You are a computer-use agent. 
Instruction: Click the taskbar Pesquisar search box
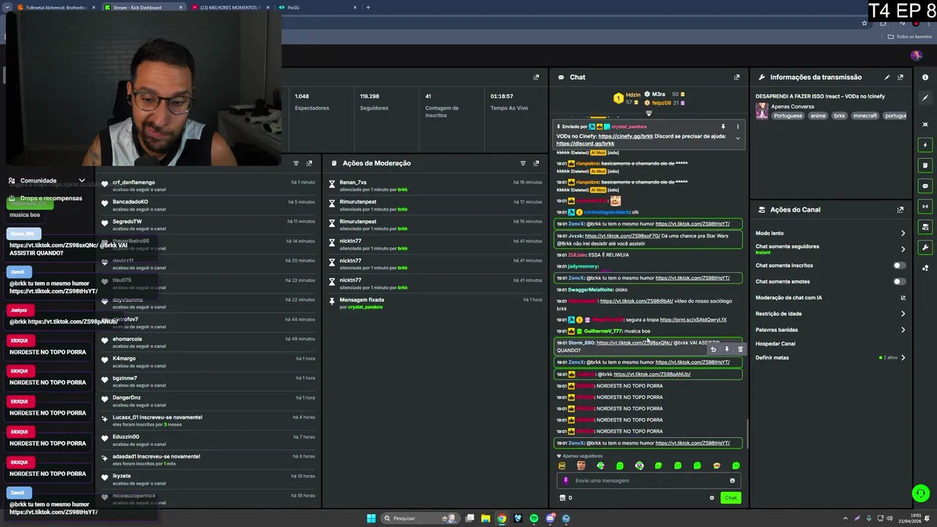(x=420, y=518)
